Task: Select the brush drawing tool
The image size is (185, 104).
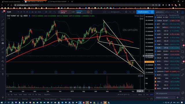Action: coord(3,28)
